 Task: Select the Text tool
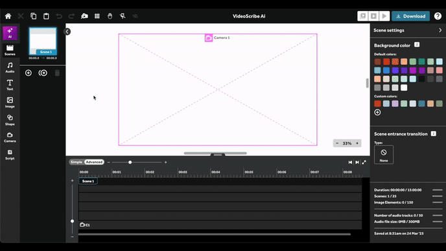click(10, 85)
